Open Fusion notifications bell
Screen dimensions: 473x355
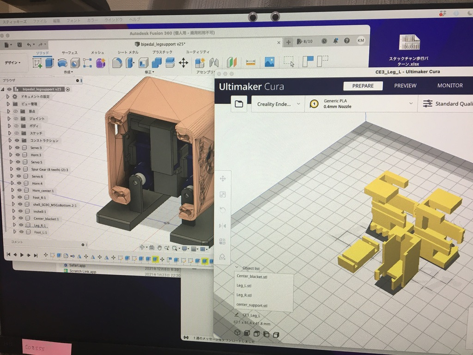(x=335, y=41)
